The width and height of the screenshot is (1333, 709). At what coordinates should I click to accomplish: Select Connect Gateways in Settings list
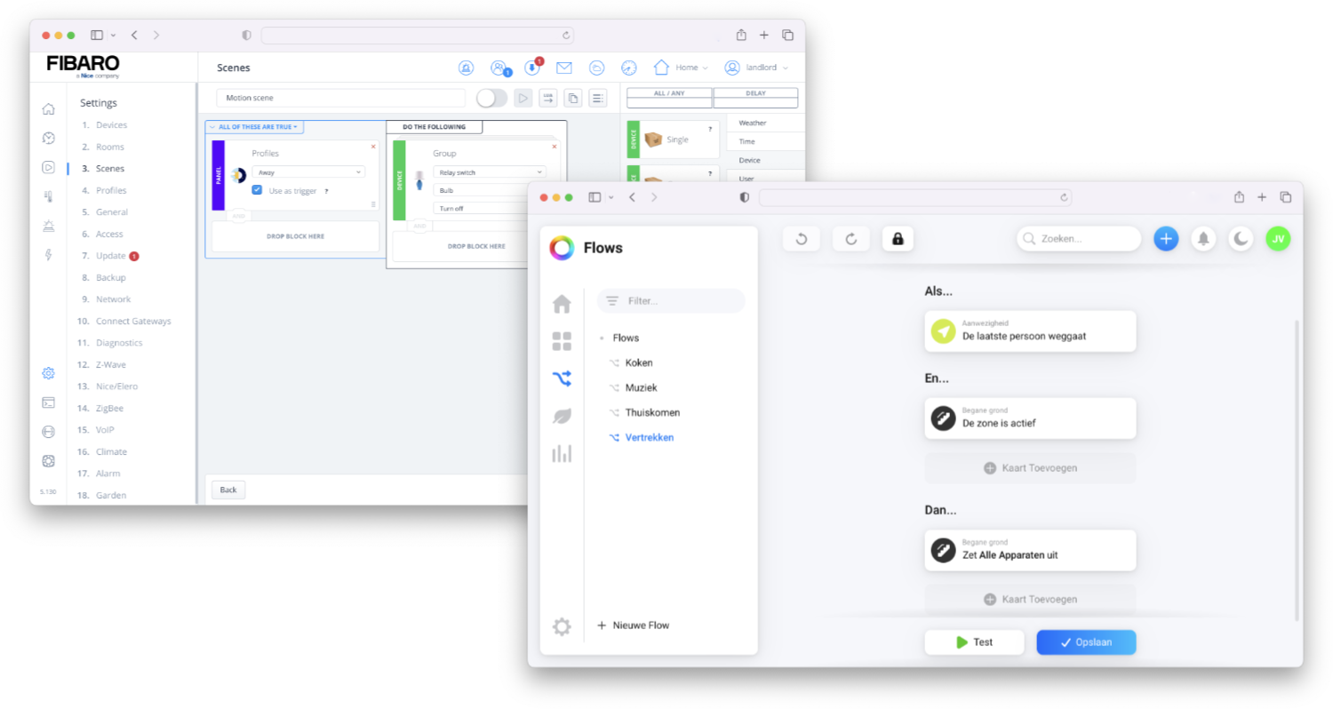133,321
